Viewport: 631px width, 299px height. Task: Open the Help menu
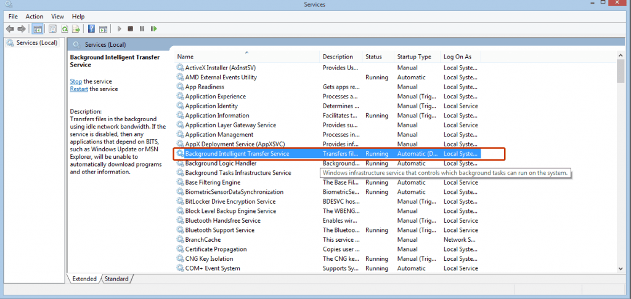coord(78,17)
